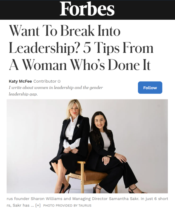Click 'Want To Break Into' headline line
The image size is (175, 213).
tap(65, 31)
